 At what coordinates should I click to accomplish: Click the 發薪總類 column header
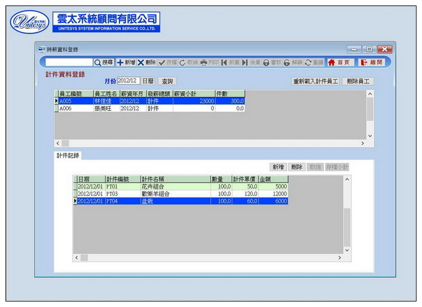(x=160, y=94)
